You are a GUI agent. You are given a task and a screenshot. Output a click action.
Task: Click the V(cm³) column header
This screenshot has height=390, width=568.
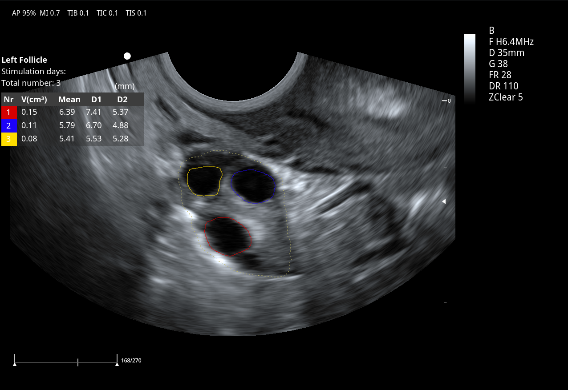tap(34, 99)
